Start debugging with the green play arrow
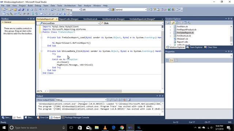Image resolution: width=234 pixels, height=131 pixels. coord(63,10)
